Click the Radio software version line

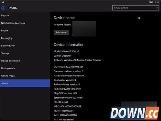tap(67, 85)
